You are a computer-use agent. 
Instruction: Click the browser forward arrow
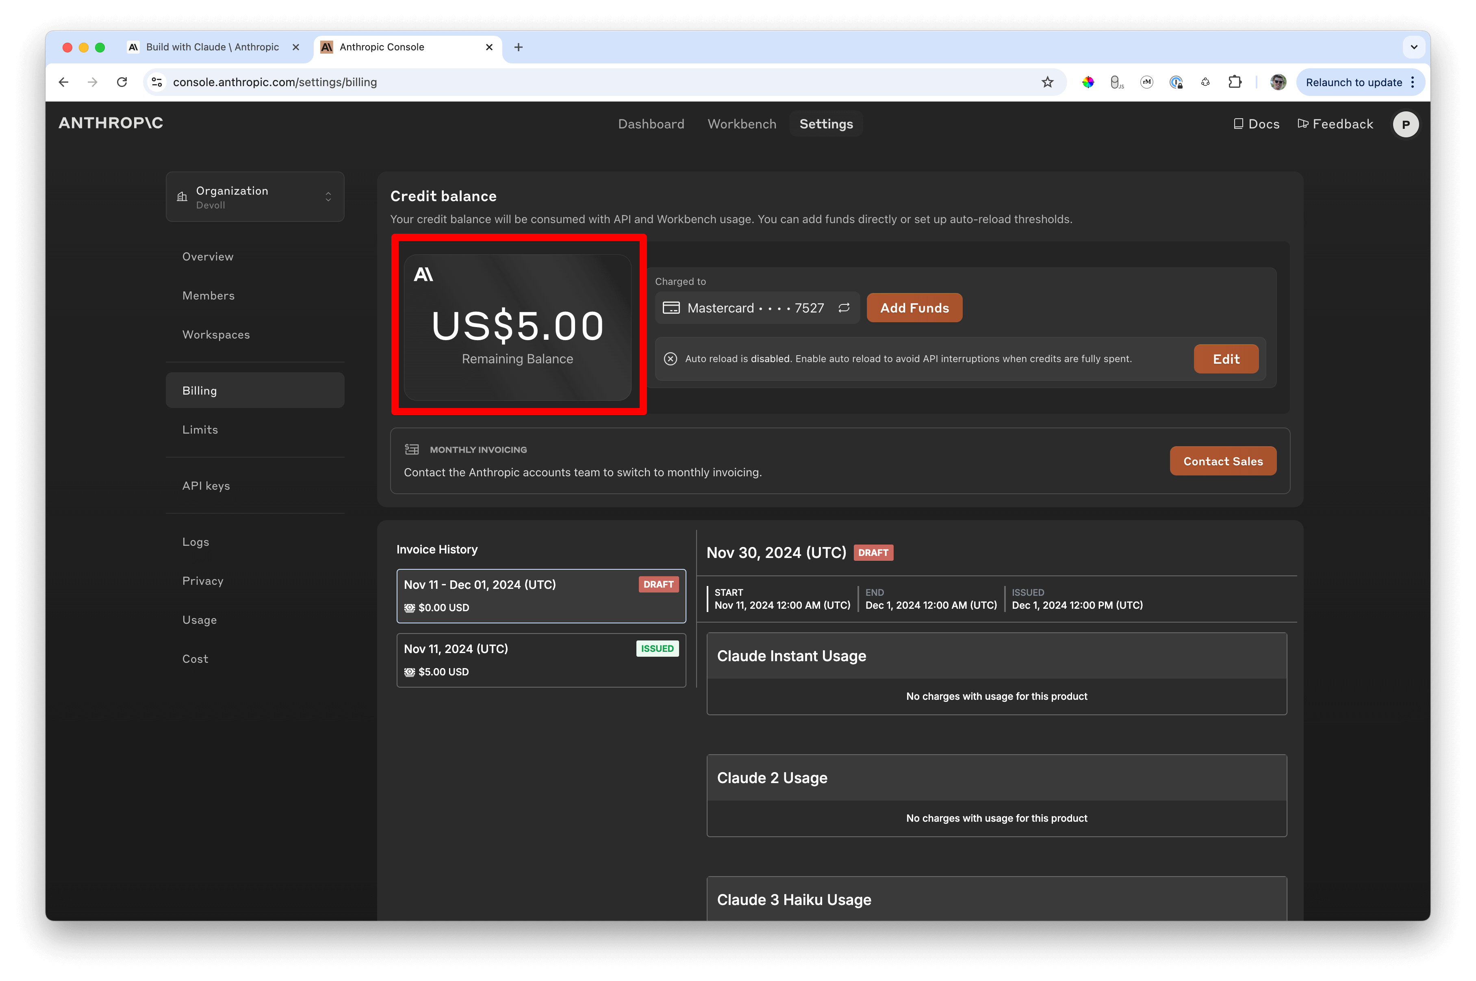(93, 82)
